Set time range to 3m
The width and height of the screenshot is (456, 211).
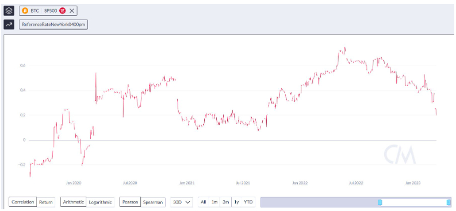[225, 202]
